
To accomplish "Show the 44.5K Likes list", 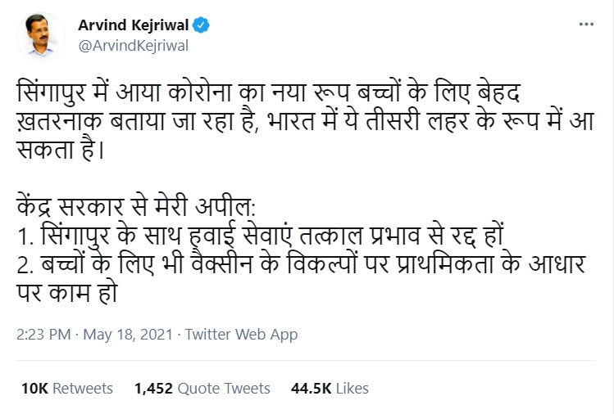I will point(330,388).
